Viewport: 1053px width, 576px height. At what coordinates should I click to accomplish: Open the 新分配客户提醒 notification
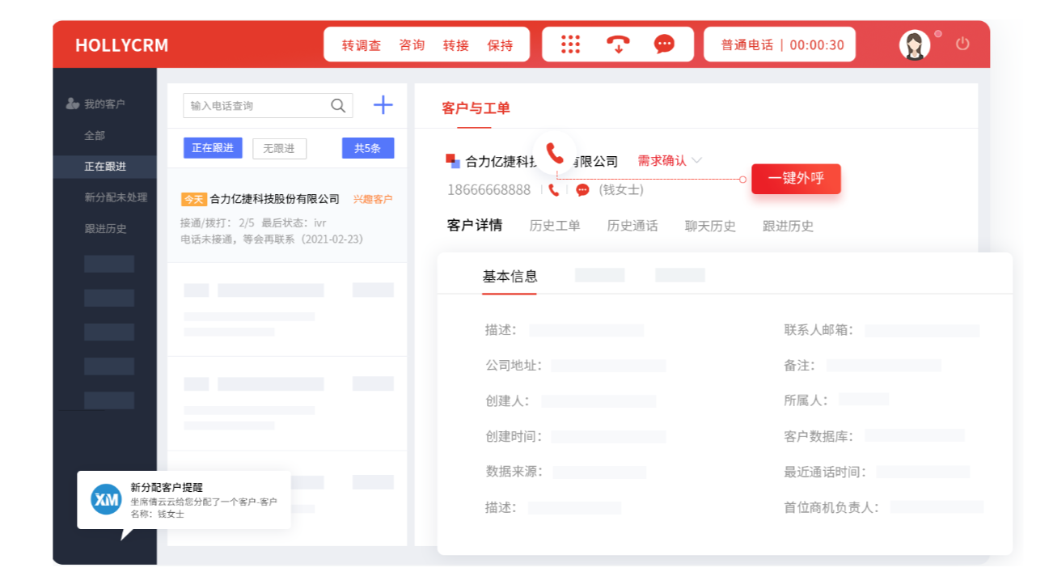tap(184, 500)
